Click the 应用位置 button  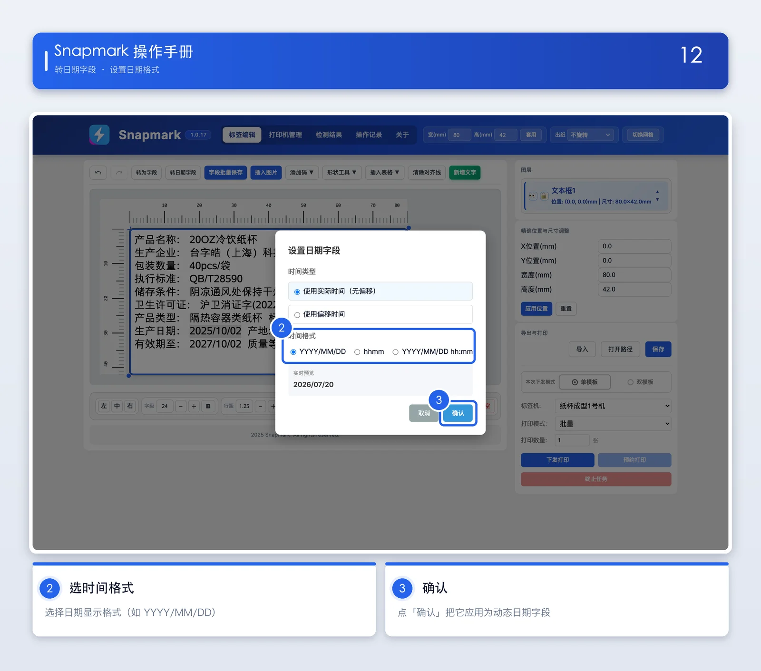point(537,309)
